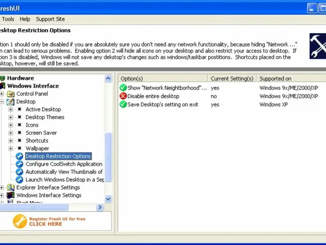The width and height of the screenshot is (326, 245).
Task: Click the tree horizontal scroll right arrow
Action: [100, 207]
